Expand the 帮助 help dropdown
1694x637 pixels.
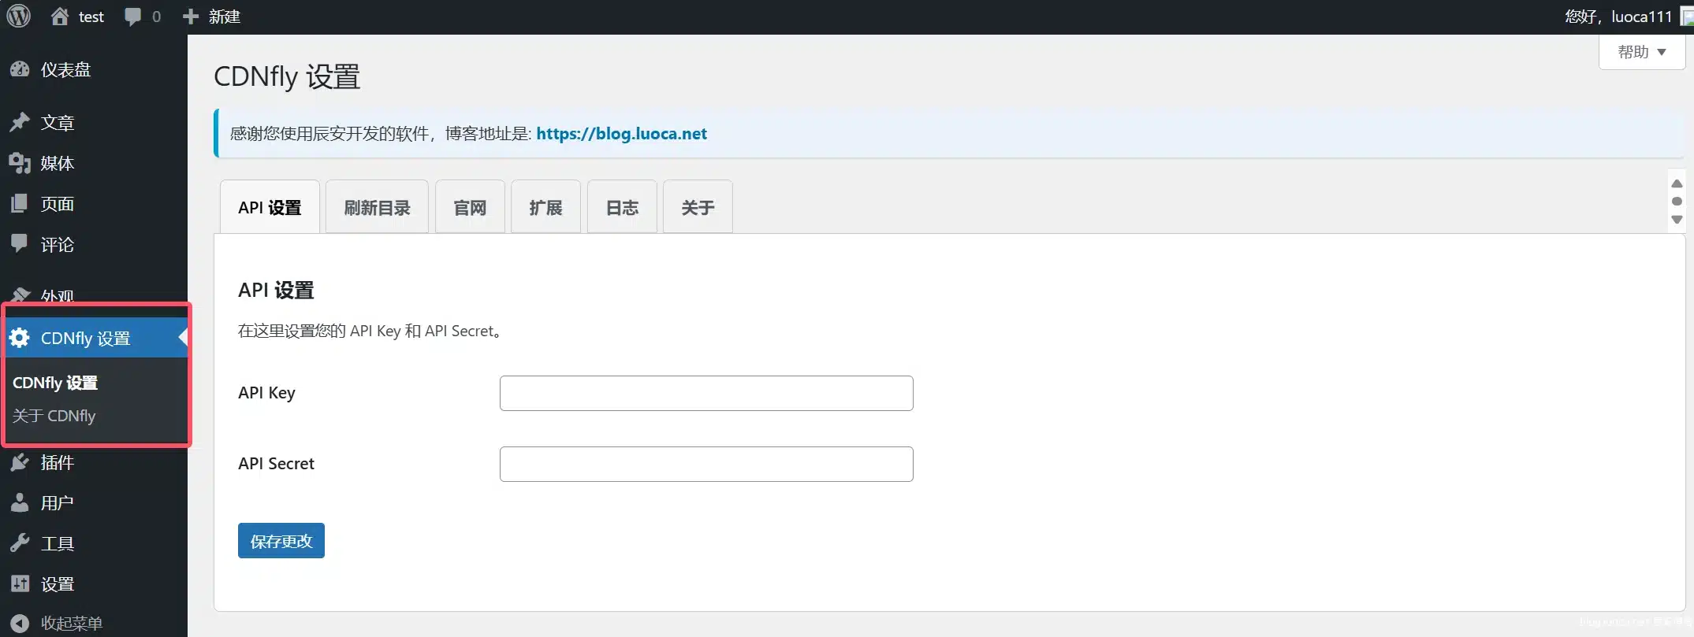[x=1641, y=52]
